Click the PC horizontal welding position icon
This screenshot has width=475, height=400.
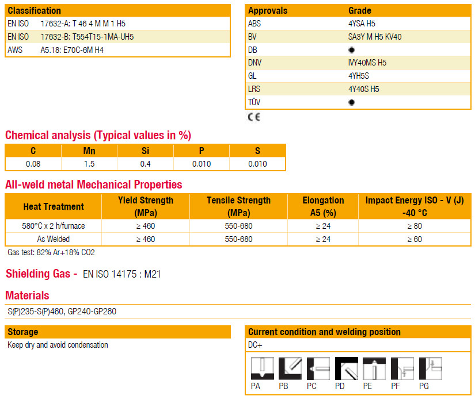tap(318, 368)
